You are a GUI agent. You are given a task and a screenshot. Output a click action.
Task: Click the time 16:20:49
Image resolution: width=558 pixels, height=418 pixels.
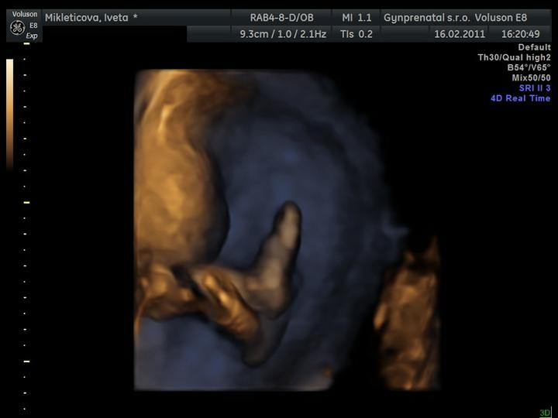tap(520, 34)
